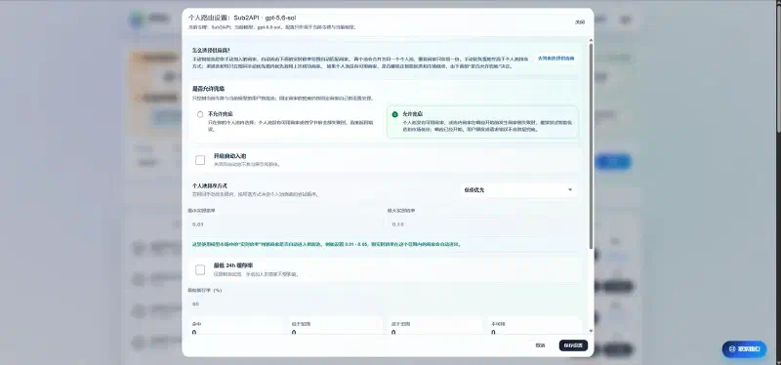
Task: Open the blue floating contact button at bottom right
Action: click(x=745, y=349)
